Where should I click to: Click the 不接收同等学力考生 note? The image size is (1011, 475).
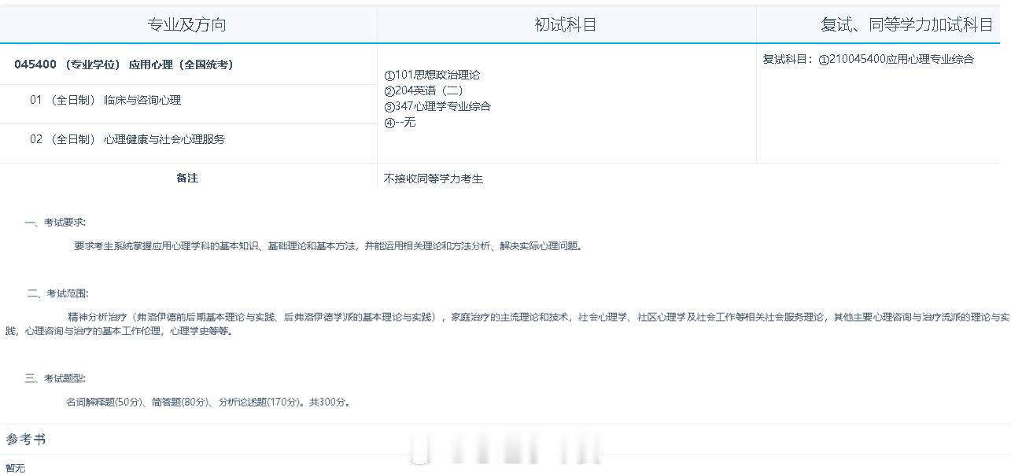click(x=434, y=179)
